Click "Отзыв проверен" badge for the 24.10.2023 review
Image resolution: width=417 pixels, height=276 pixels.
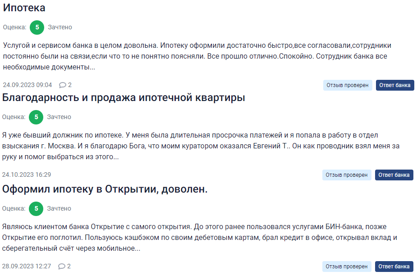pyautogui.click(x=347, y=175)
